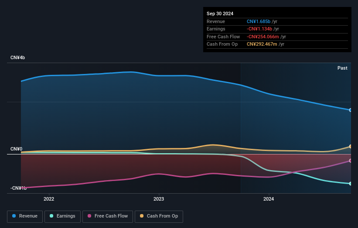Toggle the Revenue series legend button
Screen dimensions: 358x228
click(x=25, y=216)
